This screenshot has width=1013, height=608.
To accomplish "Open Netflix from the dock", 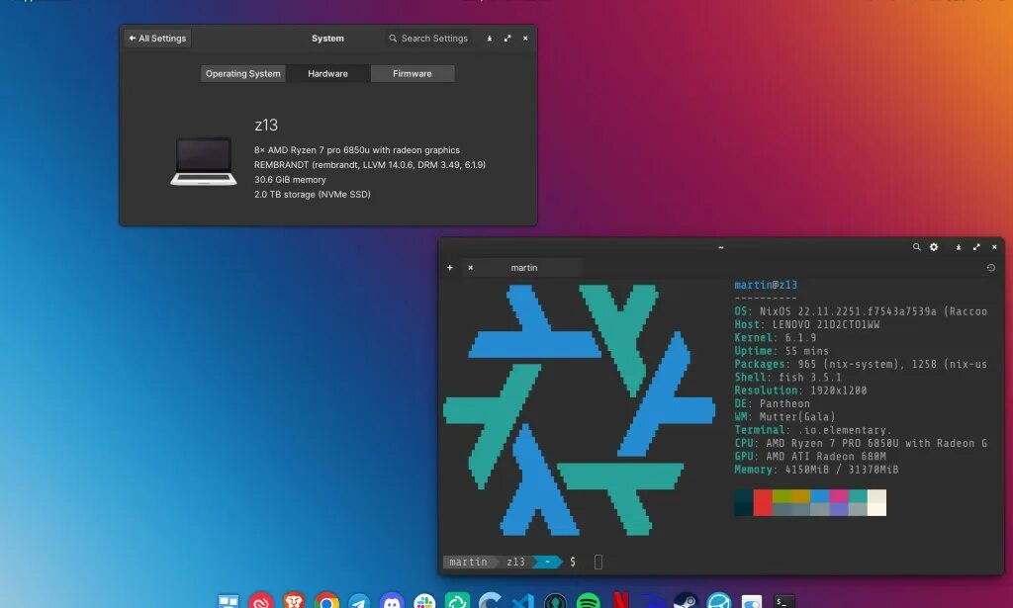I will 621,601.
